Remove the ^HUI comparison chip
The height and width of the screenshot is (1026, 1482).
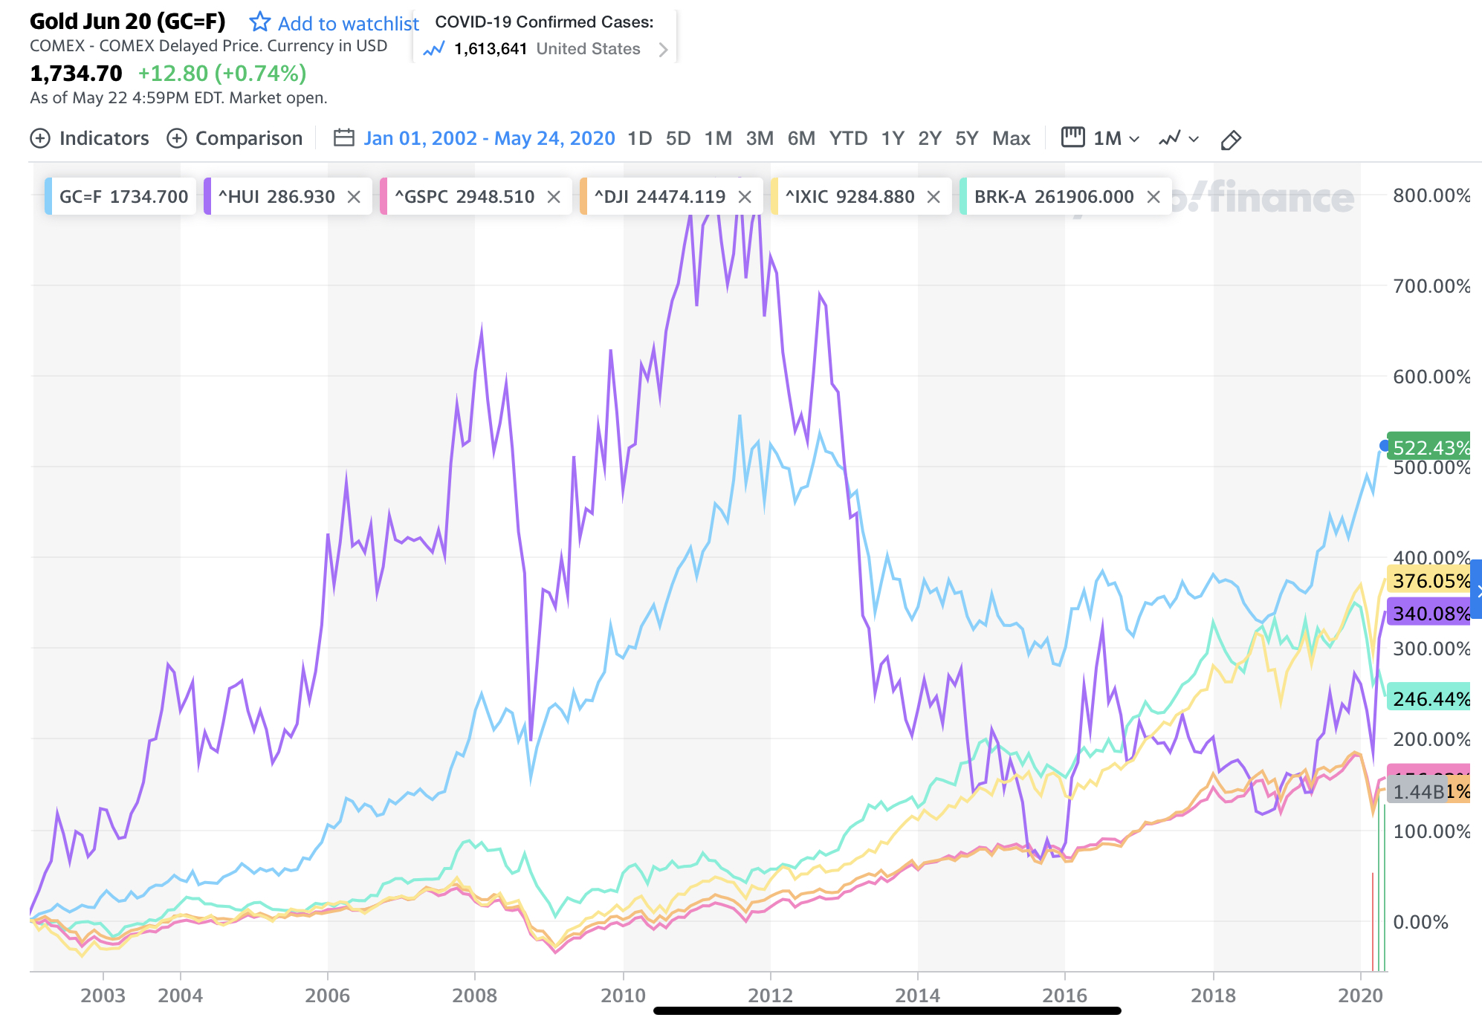click(354, 197)
